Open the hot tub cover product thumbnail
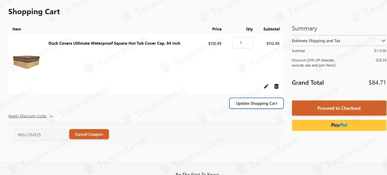Image resolution: width=387 pixels, height=175 pixels. pyautogui.click(x=26, y=62)
